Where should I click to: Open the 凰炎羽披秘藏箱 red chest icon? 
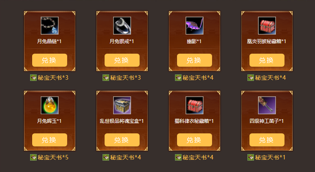tap(267, 26)
